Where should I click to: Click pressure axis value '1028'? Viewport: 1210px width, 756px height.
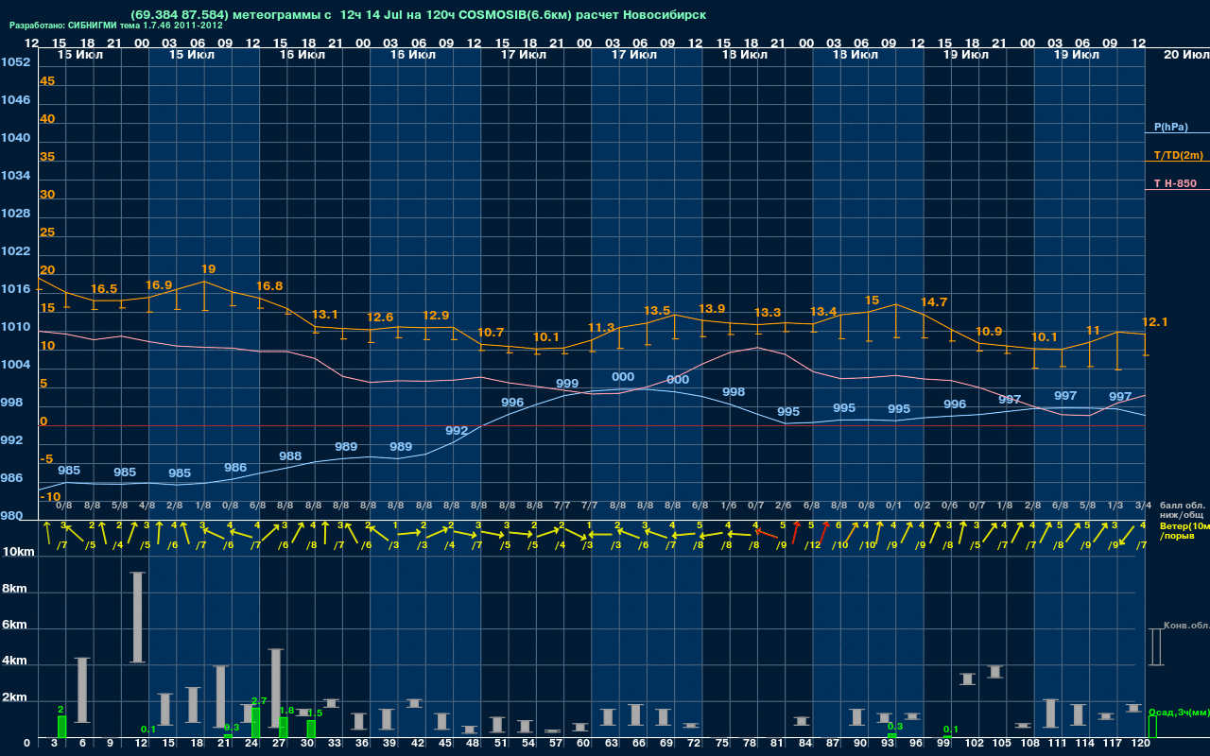15,214
